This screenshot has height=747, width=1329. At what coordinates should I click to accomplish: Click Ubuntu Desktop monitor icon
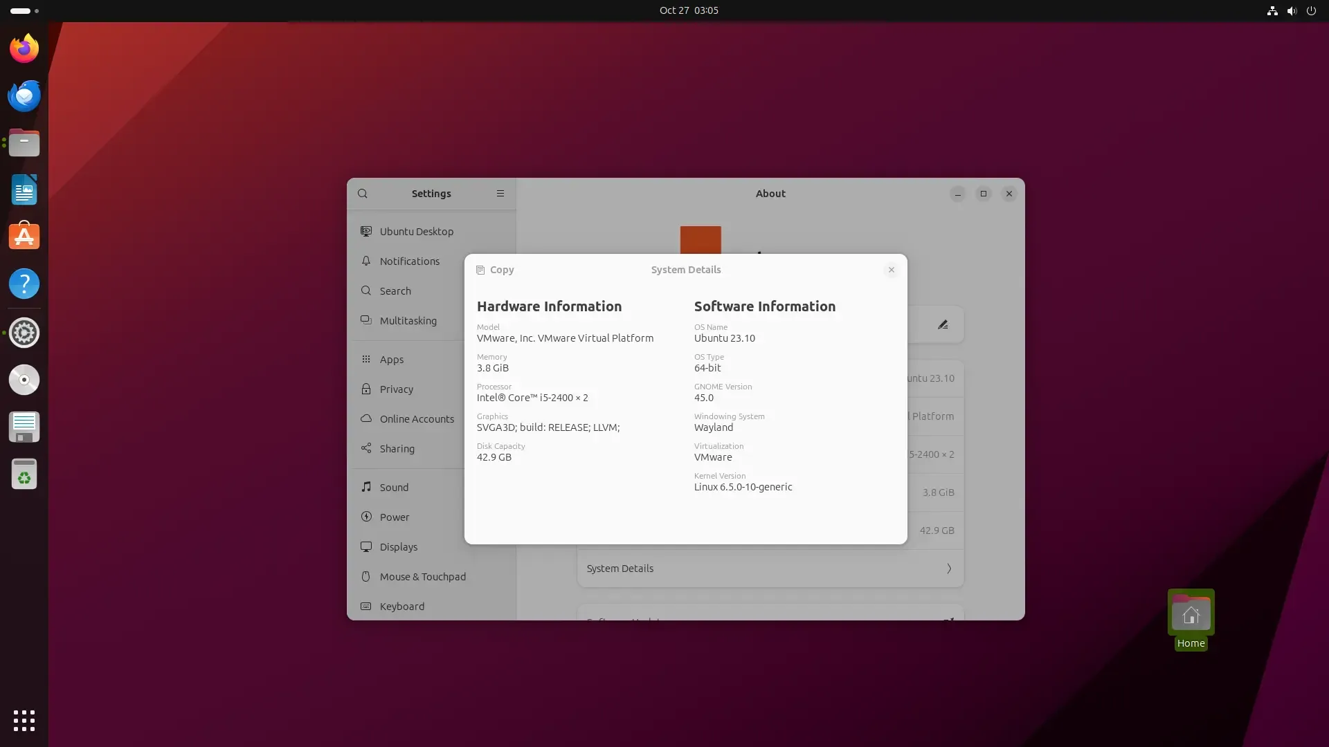[366, 231]
